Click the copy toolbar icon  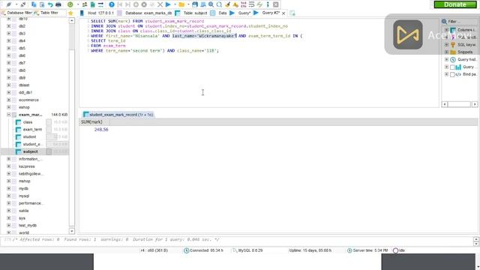coord(34,4)
